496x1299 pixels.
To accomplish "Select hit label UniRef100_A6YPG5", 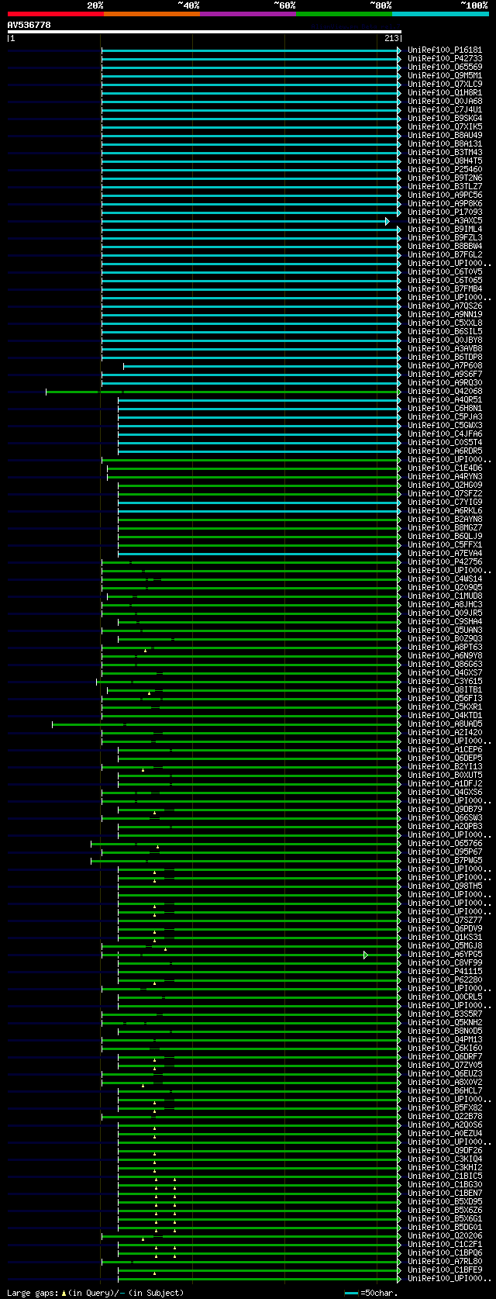I will (445, 954).
